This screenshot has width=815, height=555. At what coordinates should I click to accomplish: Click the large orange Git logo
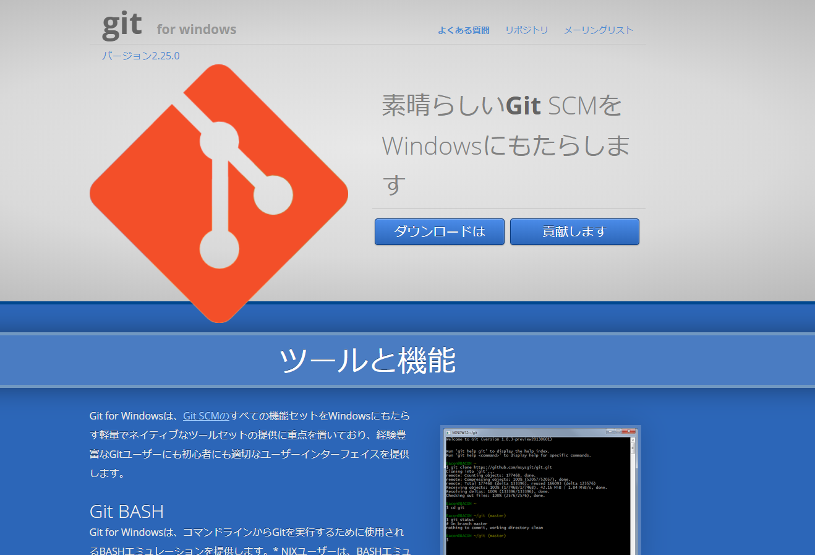[x=219, y=194]
